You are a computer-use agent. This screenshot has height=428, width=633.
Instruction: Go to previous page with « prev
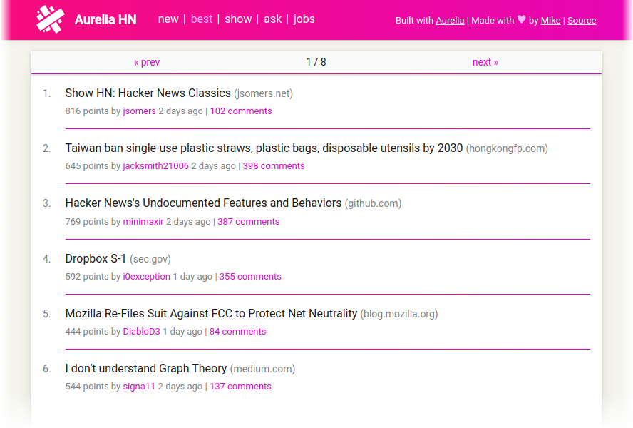[147, 62]
